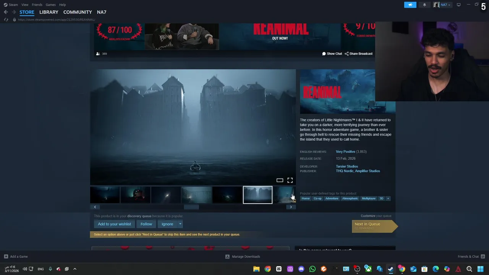Select the Co-op tag

point(317,199)
